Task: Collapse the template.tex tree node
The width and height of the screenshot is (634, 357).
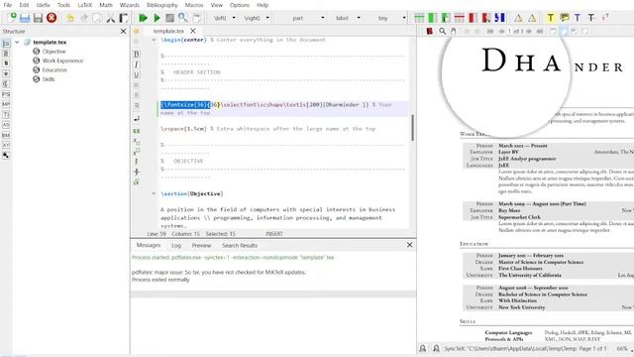Action: click(x=17, y=42)
